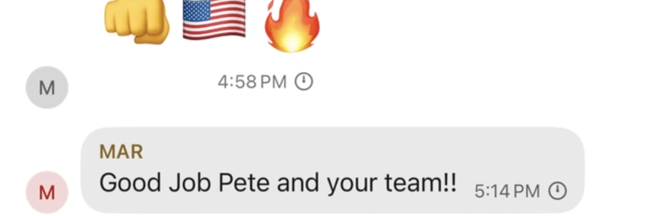
Task: Click the disappearing timer icon beside 5:14 PM
Action: 557,191
